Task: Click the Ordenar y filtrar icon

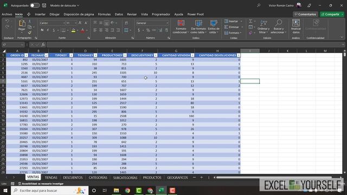Action: [x=264, y=23]
